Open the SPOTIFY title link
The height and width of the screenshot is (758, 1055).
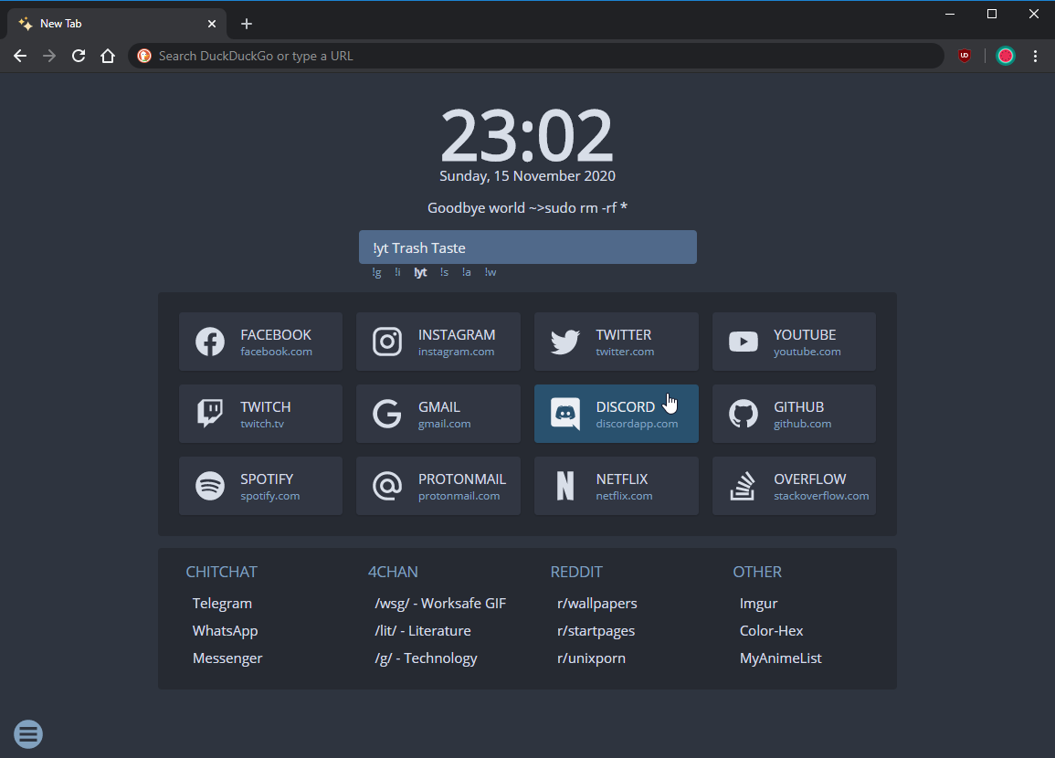[267, 479]
